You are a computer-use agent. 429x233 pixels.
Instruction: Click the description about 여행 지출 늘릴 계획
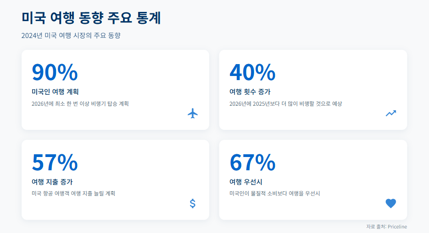tap(73, 194)
